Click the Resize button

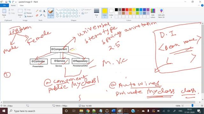coord(28,13)
